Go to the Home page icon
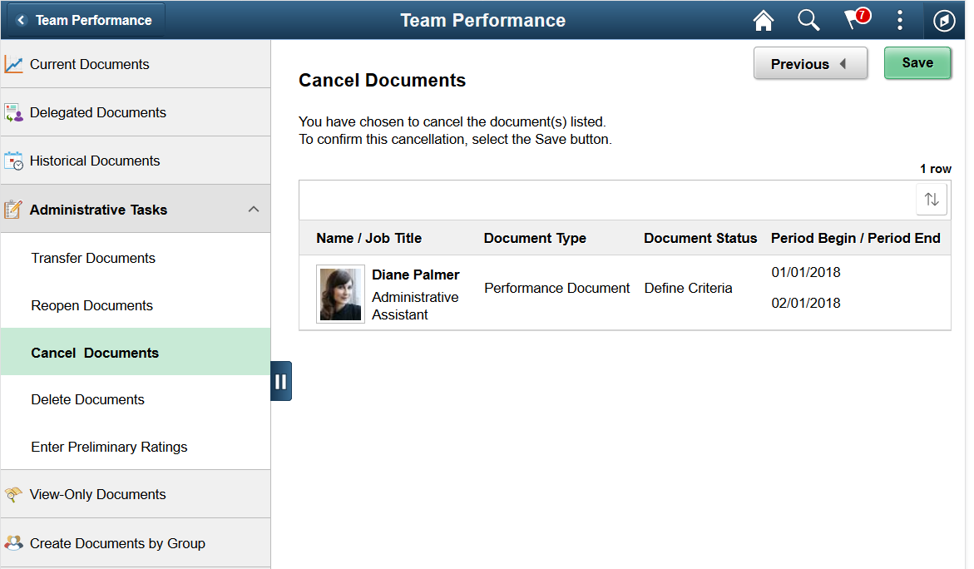The width and height of the screenshot is (974, 569). [x=763, y=21]
